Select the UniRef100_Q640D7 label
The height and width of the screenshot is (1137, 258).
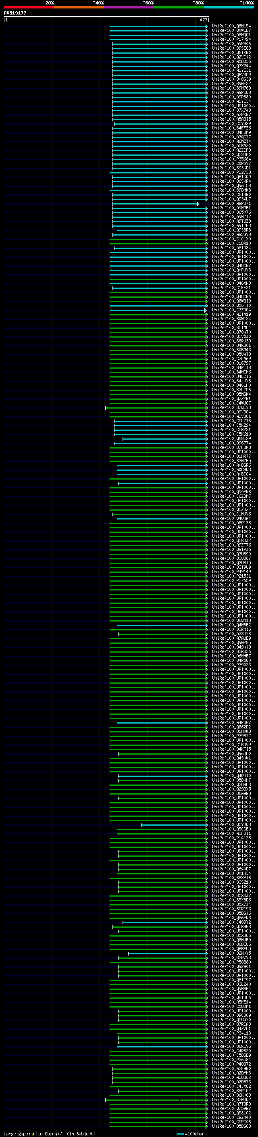coord(231,869)
